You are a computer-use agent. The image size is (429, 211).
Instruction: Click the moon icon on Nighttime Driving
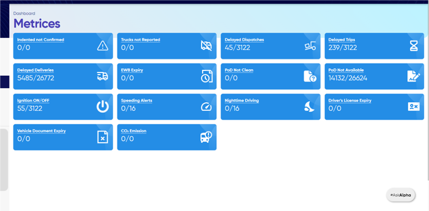[x=309, y=107]
